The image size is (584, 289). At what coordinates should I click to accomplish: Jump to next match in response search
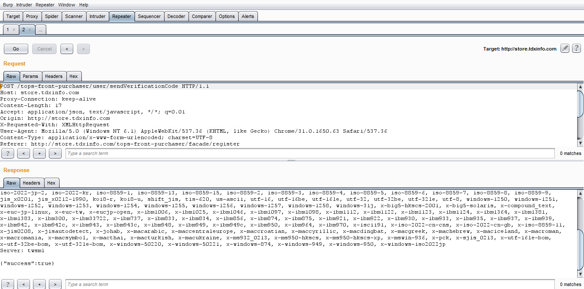(55, 284)
